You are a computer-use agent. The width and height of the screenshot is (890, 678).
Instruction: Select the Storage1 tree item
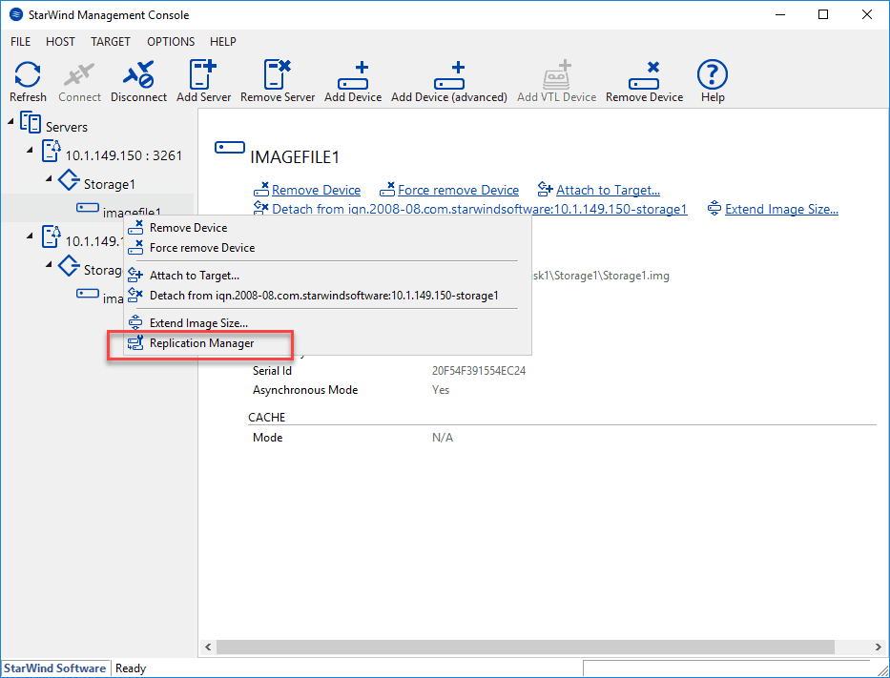(x=110, y=184)
